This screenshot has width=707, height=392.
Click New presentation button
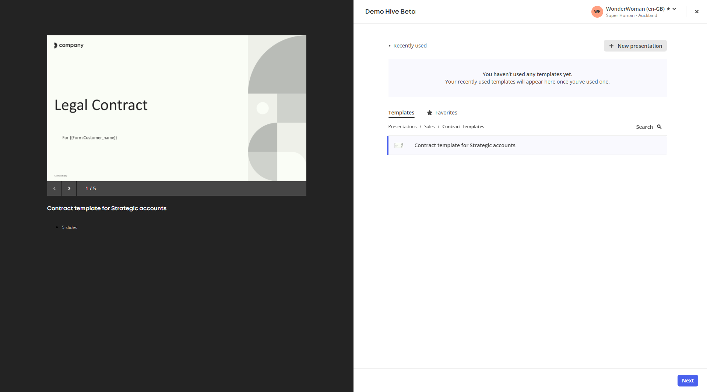point(635,46)
